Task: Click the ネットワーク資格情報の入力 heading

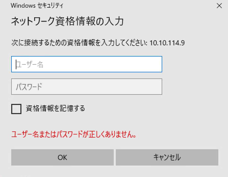Action: pos(67,22)
